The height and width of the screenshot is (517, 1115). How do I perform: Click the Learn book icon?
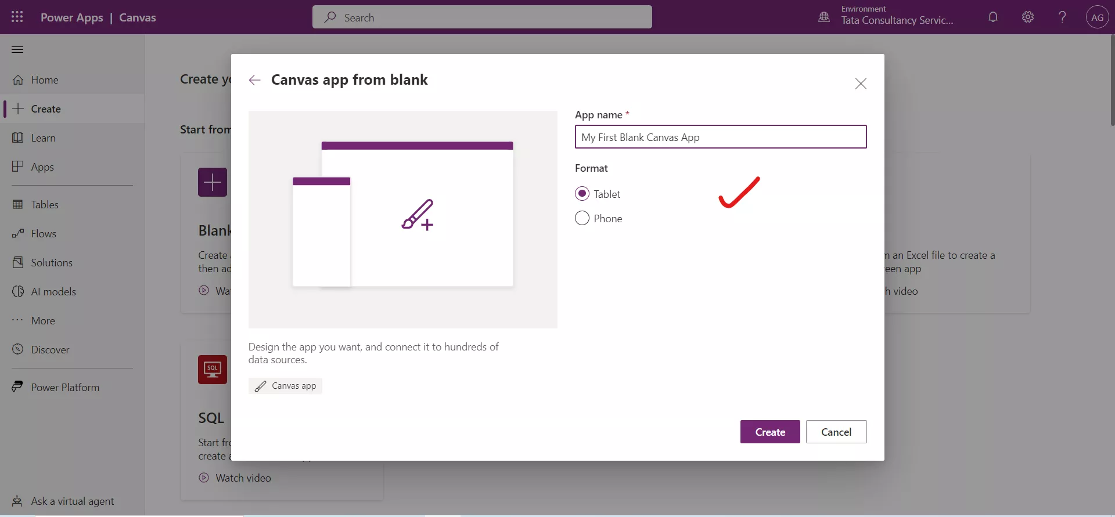click(x=18, y=138)
